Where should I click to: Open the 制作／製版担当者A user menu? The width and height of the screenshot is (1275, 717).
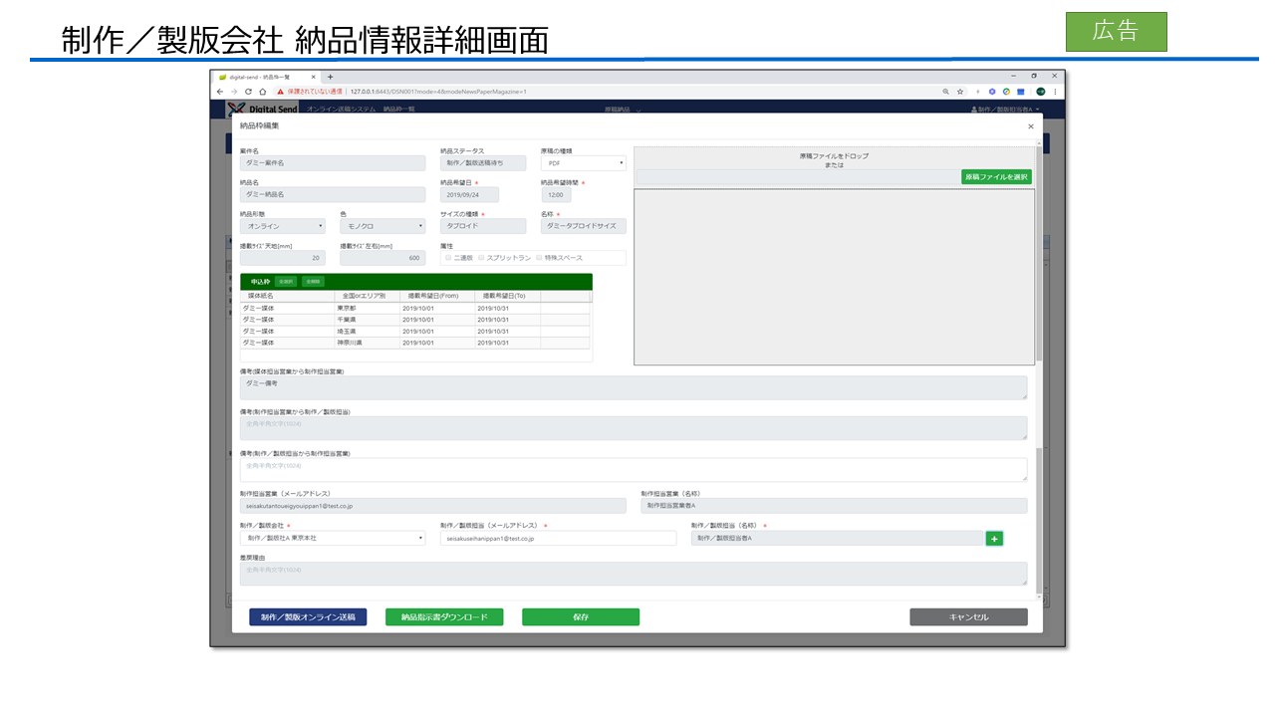[x=1004, y=109]
